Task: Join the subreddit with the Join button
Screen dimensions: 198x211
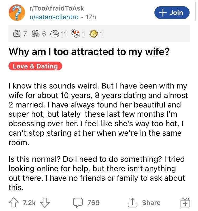Action: (172, 12)
